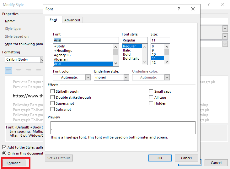
Task: Enable the Strikethrough checkbox
Action: tap(52, 91)
